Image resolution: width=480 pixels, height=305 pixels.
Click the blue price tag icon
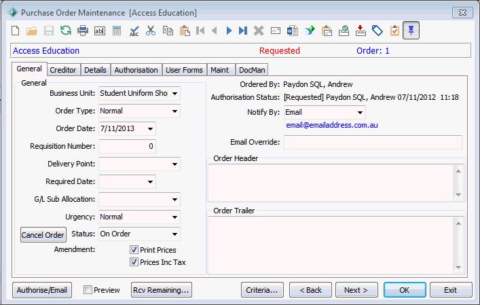pos(377,31)
